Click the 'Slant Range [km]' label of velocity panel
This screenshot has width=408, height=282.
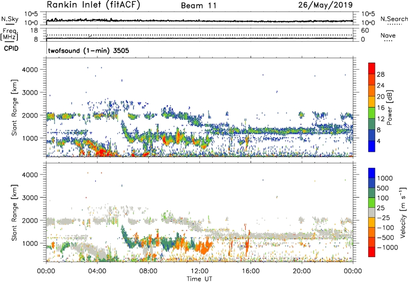pyautogui.click(x=14, y=212)
